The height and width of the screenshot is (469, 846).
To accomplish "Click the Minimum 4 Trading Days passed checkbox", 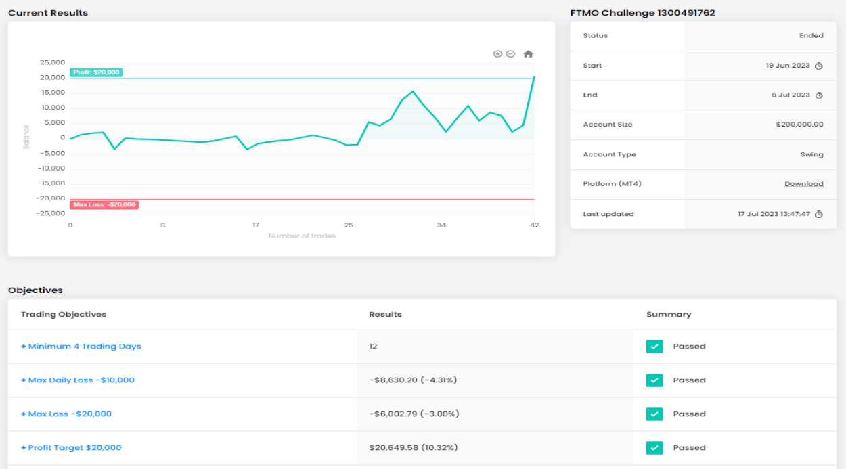I will click(x=654, y=347).
